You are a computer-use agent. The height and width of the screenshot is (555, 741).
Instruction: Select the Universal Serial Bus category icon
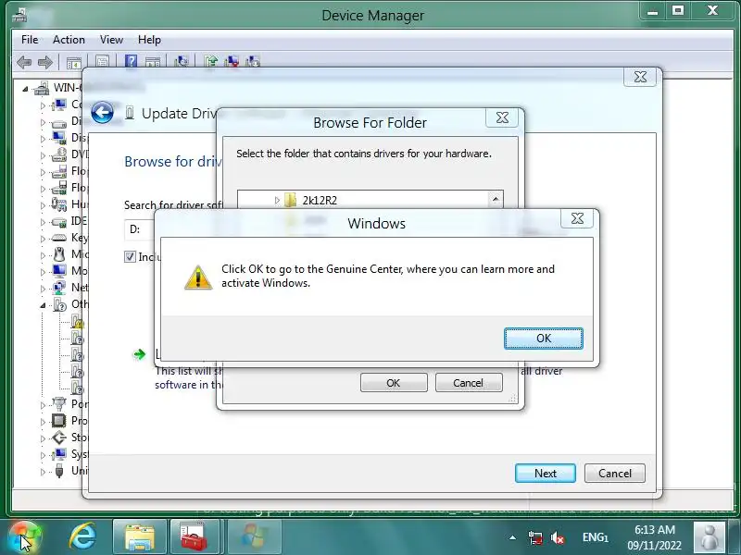tap(59, 471)
